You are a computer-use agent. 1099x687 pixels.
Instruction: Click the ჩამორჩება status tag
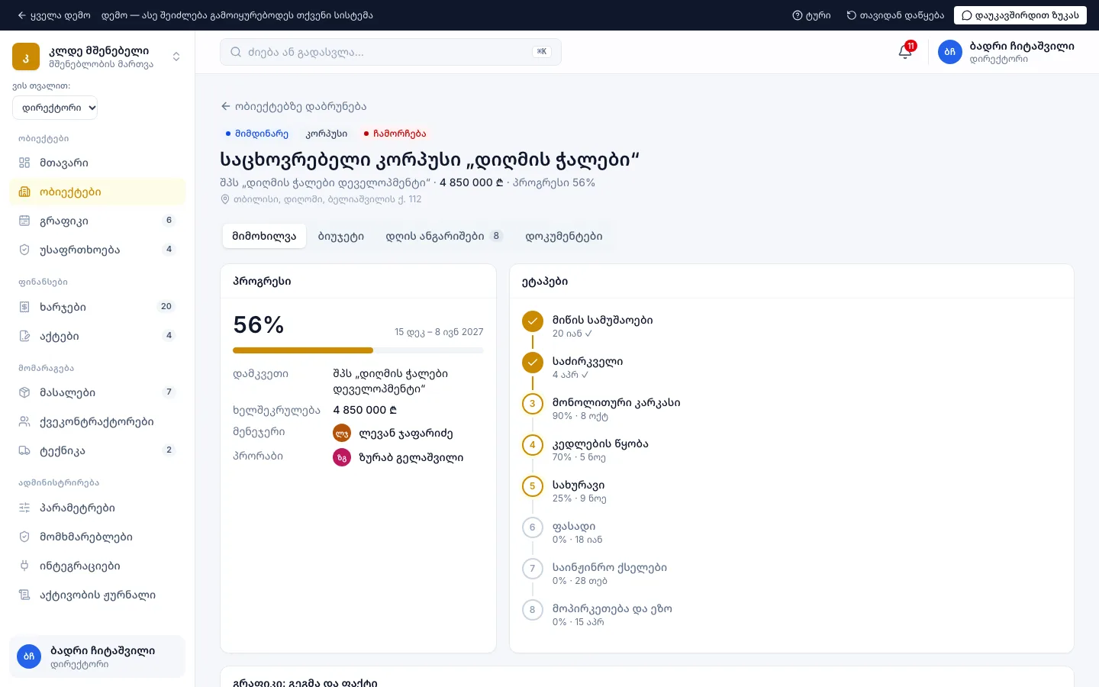tap(395, 134)
